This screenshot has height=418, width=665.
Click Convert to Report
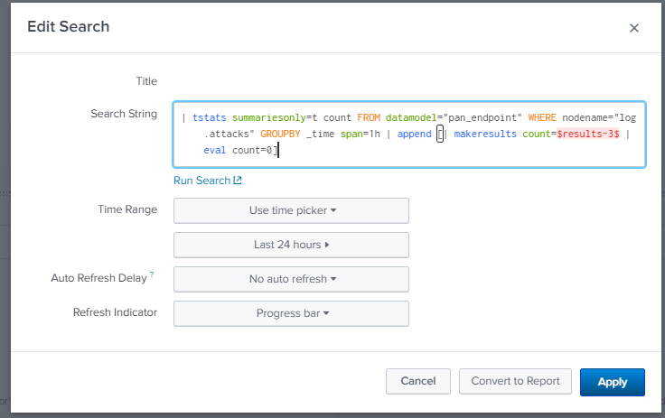tap(515, 382)
